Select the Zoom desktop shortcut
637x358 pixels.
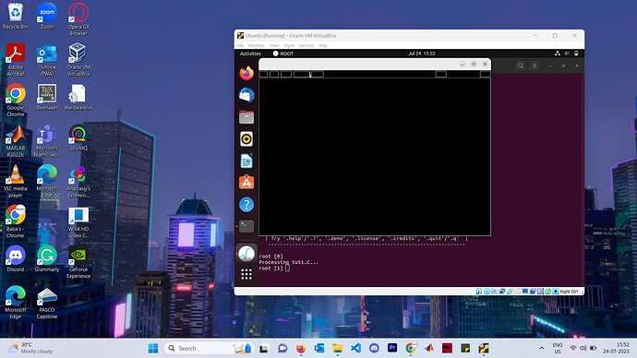47,17
